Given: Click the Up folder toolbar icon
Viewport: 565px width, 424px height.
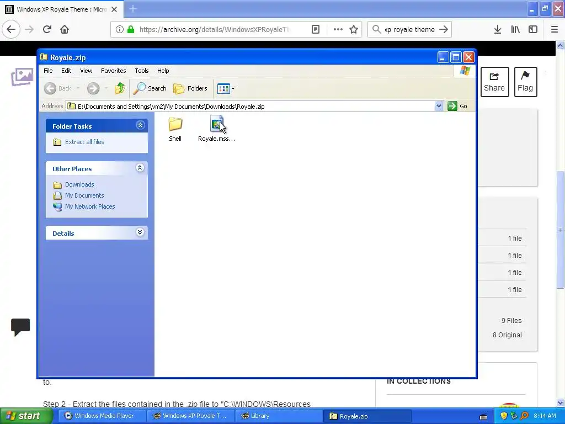Looking at the screenshot, I should point(119,88).
